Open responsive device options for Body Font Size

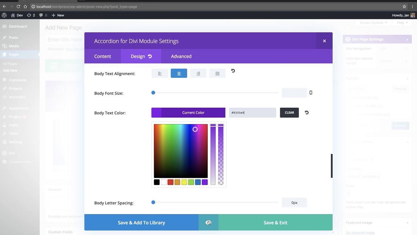coord(311,93)
